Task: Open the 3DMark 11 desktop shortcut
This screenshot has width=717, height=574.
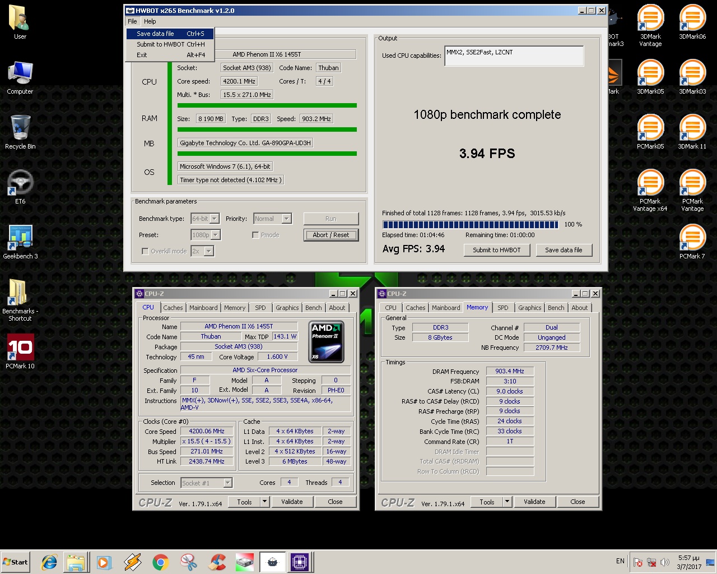Action: pyautogui.click(x=692, y=132)
